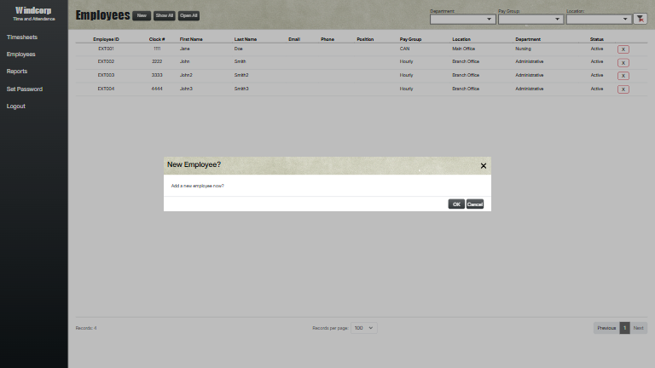
Task: Delete employee EXT001 with X button
Action: 623,49
